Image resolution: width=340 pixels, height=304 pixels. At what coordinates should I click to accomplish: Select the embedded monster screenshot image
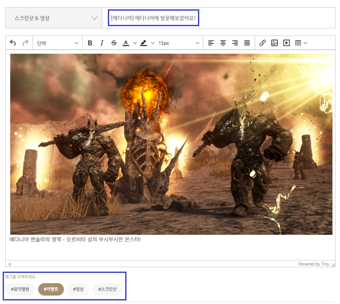(x=171, y=144)
